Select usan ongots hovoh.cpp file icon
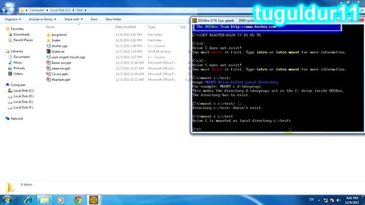 (x=48, y=57)
